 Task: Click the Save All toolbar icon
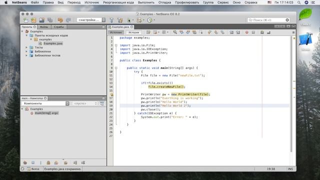50,20
